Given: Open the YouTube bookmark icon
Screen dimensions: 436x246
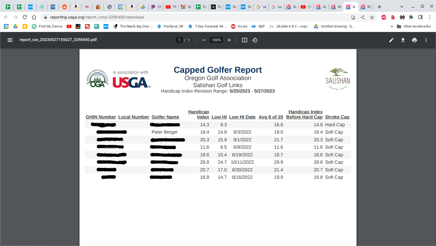Looking at the screenshot, I should pos(69,27).
